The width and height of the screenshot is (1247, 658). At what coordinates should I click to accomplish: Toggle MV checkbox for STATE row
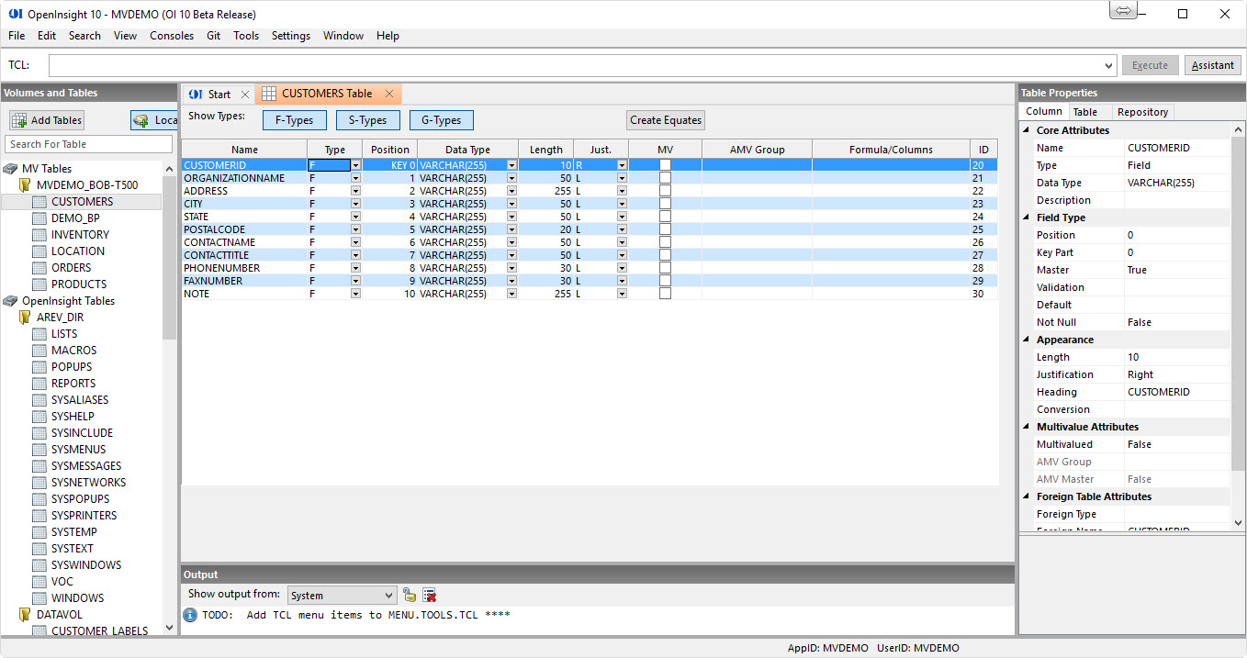pos(665,217)
